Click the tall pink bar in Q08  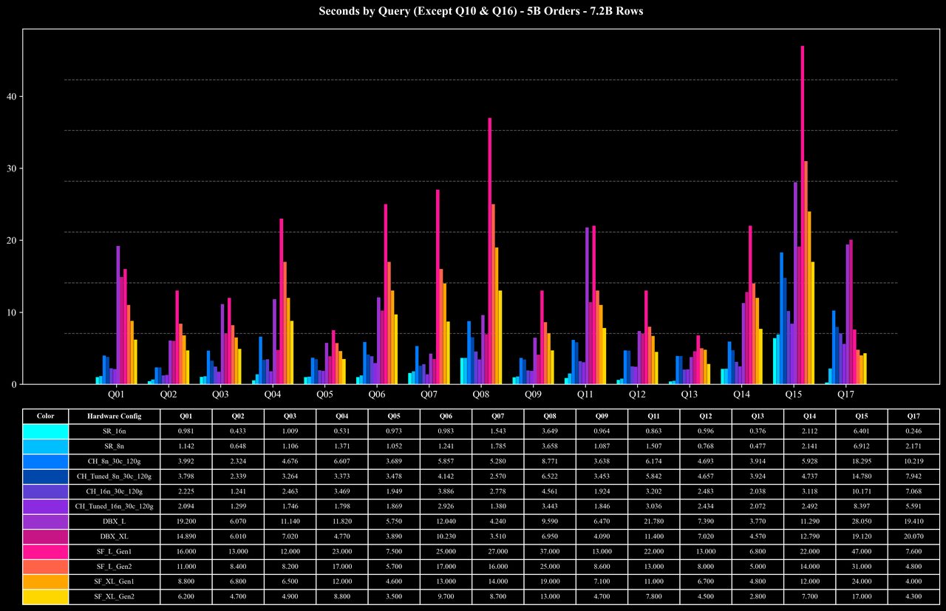(489, 251)
